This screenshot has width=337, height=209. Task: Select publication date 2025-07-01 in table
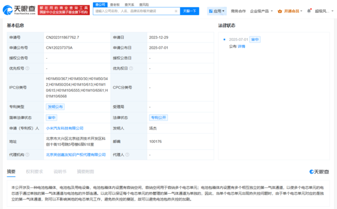pos(158,48)
